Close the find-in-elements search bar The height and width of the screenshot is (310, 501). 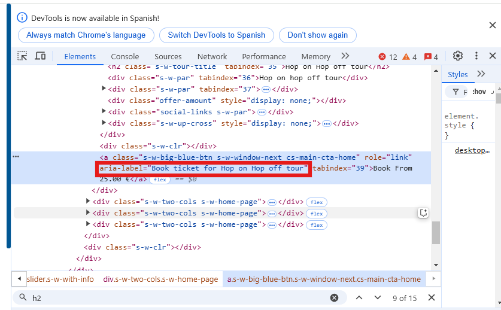coord(432,298)
